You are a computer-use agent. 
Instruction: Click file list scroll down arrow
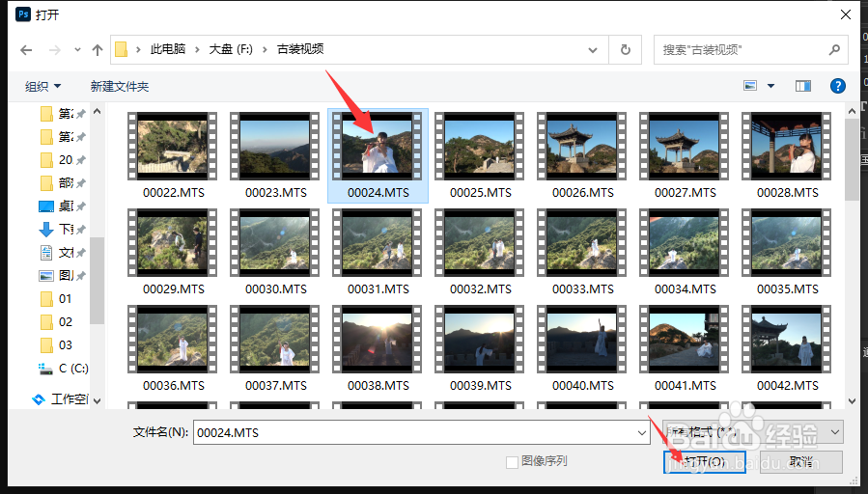pyautogui.click(x=852, y=401)
